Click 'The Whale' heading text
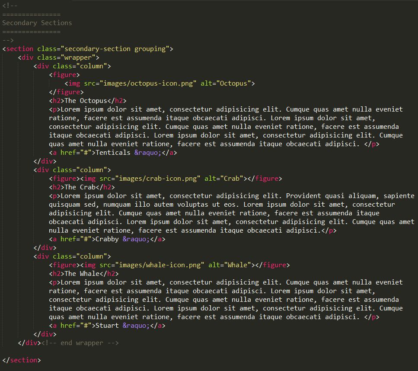 [81, 274]
